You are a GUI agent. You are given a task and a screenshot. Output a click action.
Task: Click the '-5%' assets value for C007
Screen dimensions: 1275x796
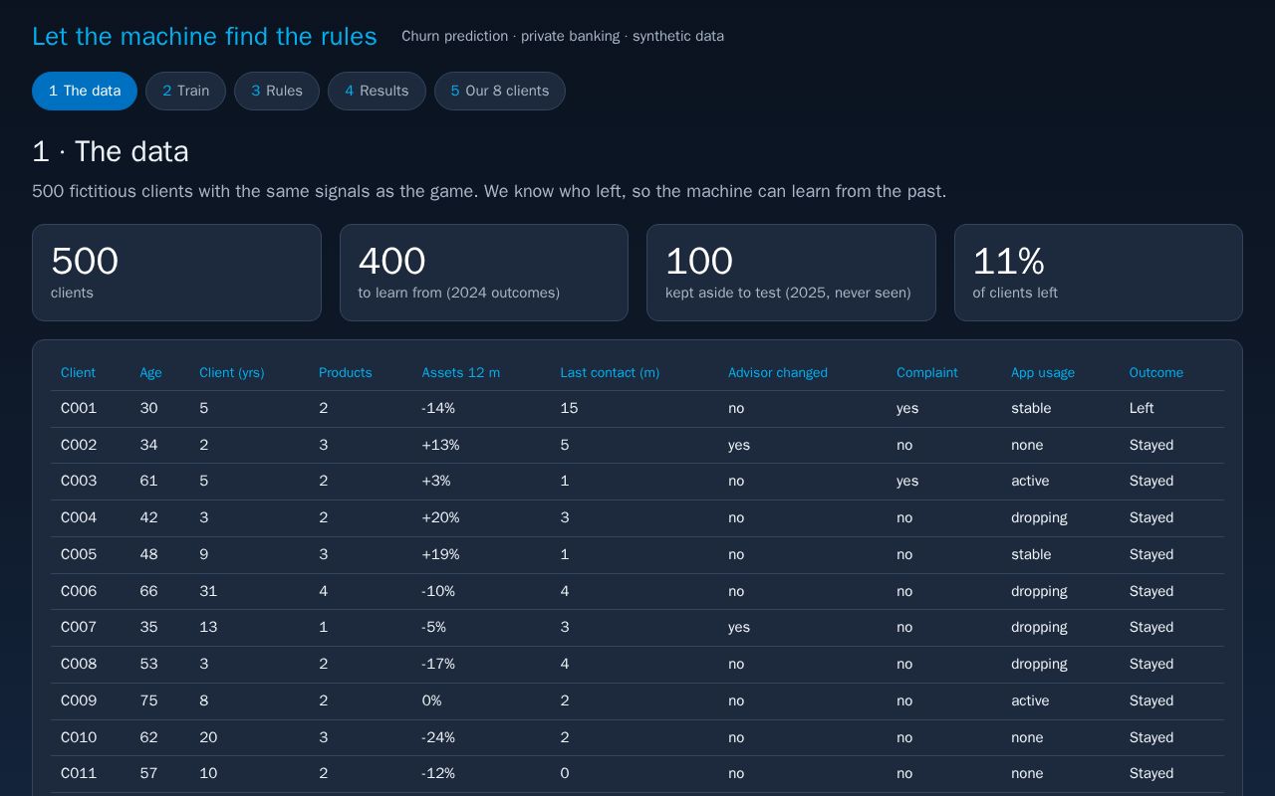tap(434, 627)
